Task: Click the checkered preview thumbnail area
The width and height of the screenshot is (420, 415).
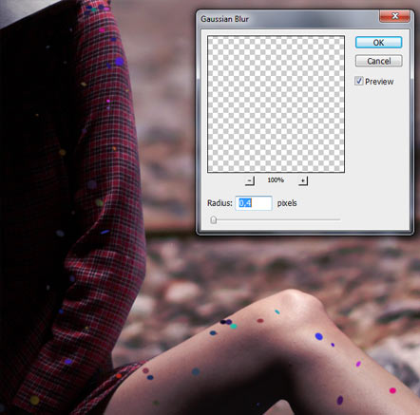Action: [276, 104]
